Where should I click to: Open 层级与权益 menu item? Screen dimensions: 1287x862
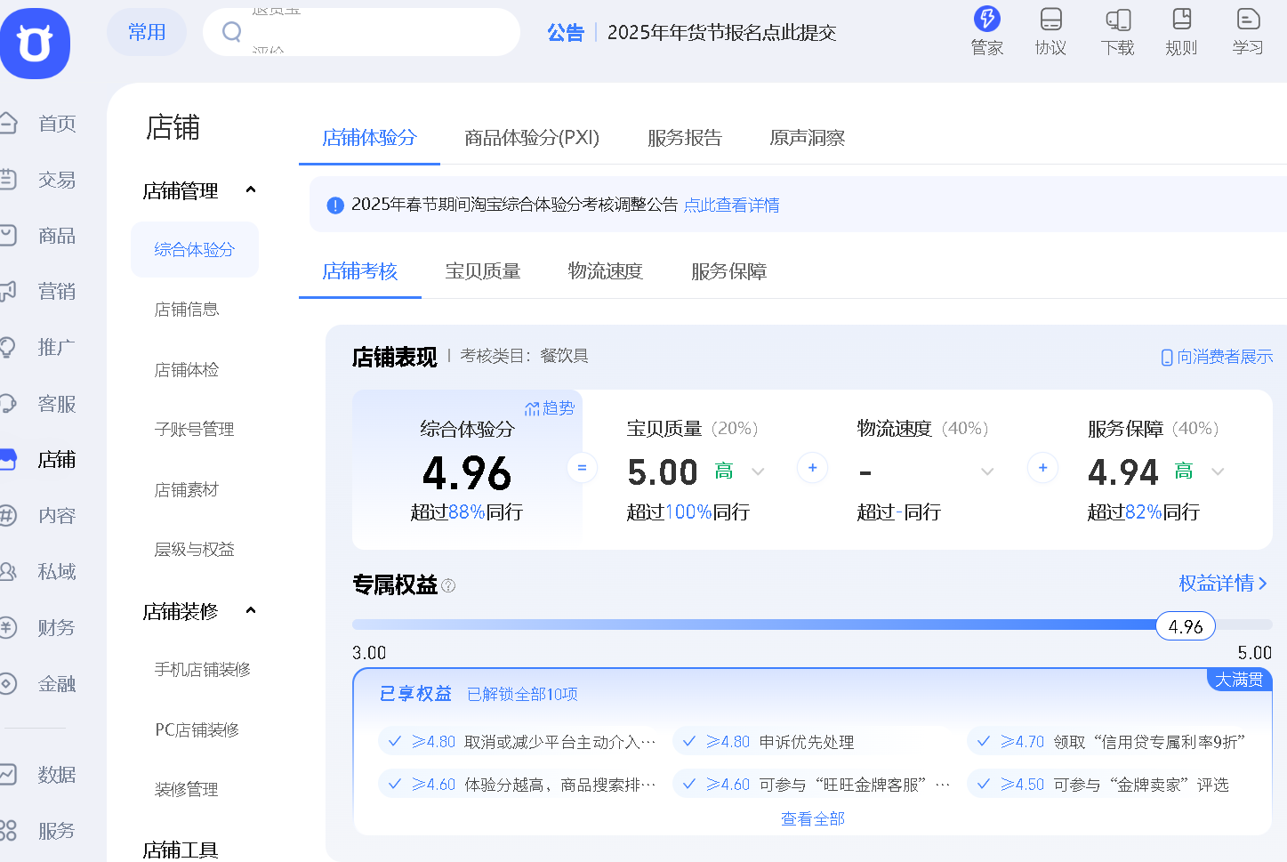tap(194, 550)
